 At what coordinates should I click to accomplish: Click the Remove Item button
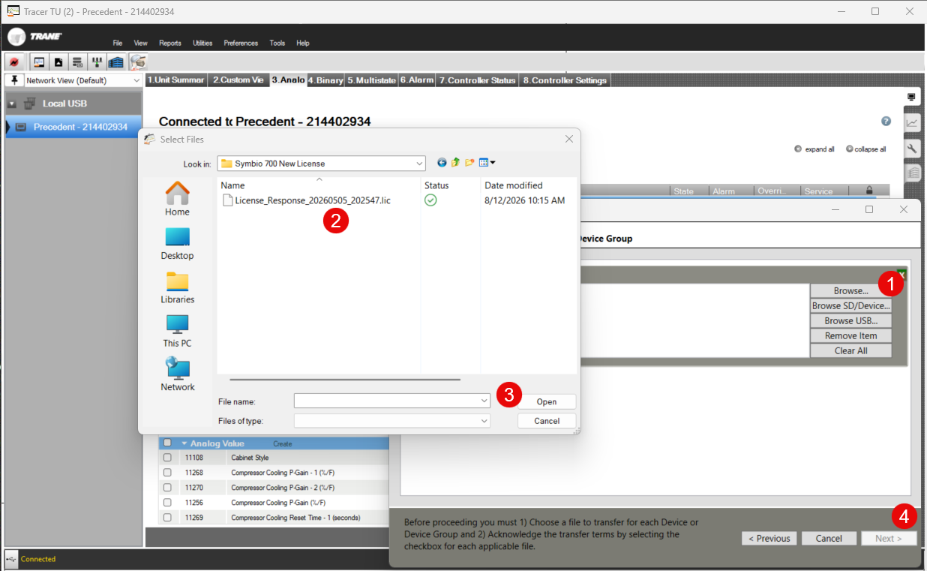[850, 335]
